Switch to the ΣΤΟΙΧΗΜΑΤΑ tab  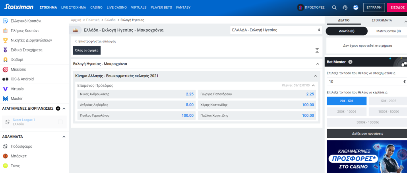[x=382, y=20]
